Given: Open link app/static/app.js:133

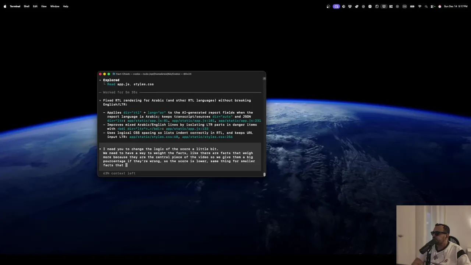Looking at the screenshot, I should 187,129.
